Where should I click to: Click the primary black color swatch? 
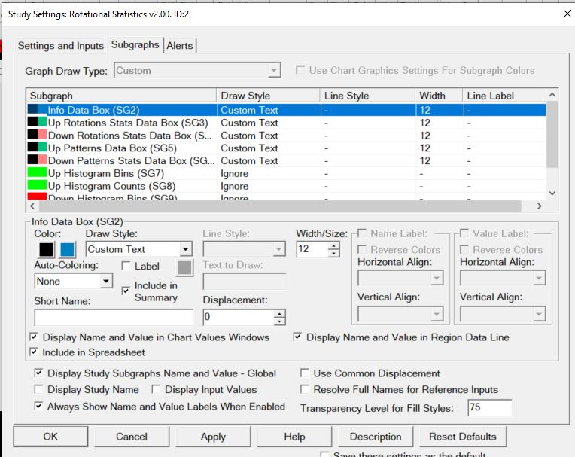click(x=47, y=249)
